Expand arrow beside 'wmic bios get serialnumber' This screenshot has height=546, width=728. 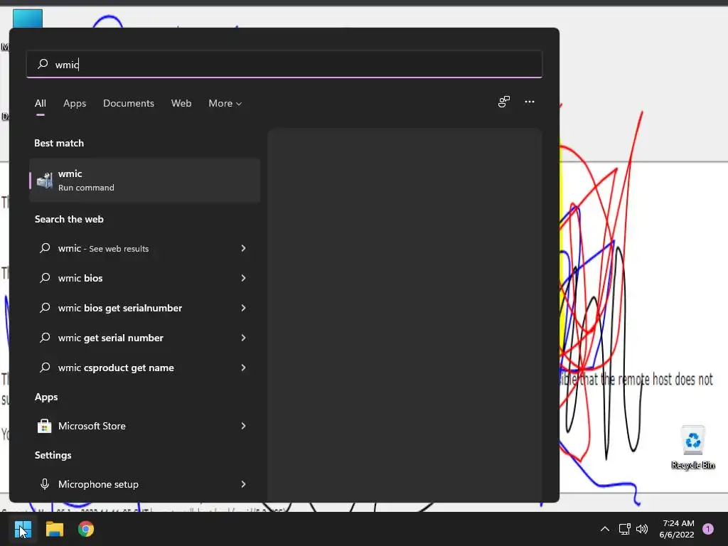click(x=243, y=308)
